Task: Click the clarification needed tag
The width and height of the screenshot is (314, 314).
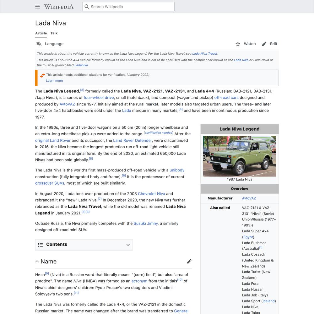Action: 158,133
